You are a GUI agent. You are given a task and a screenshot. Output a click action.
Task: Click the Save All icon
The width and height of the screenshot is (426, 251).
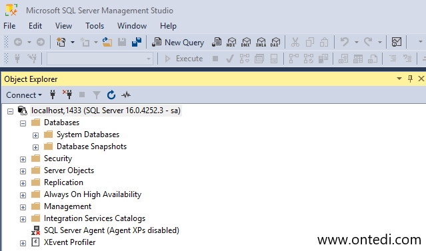coord(137,42)
